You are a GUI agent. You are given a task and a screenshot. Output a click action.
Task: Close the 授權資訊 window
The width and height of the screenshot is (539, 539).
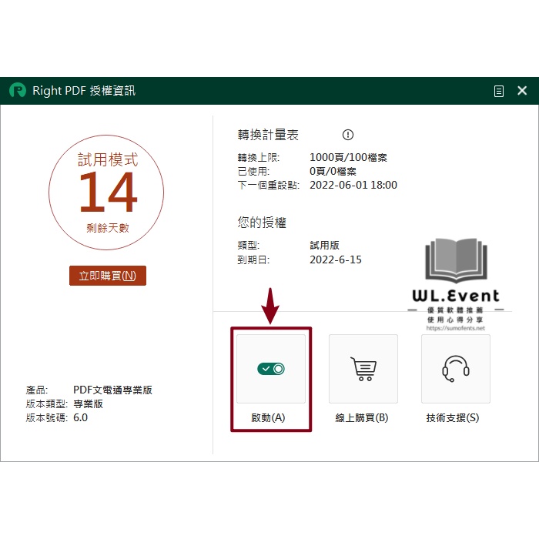tap(522, 91)
